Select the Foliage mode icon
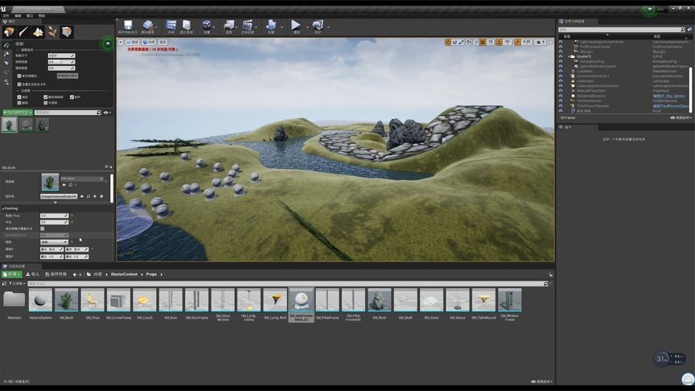 (52, 31)
